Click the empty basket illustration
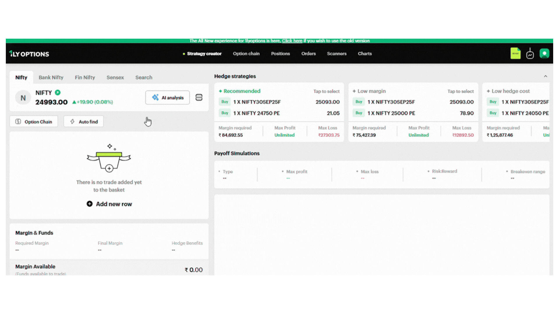The image size is (559, 314). 109,158
